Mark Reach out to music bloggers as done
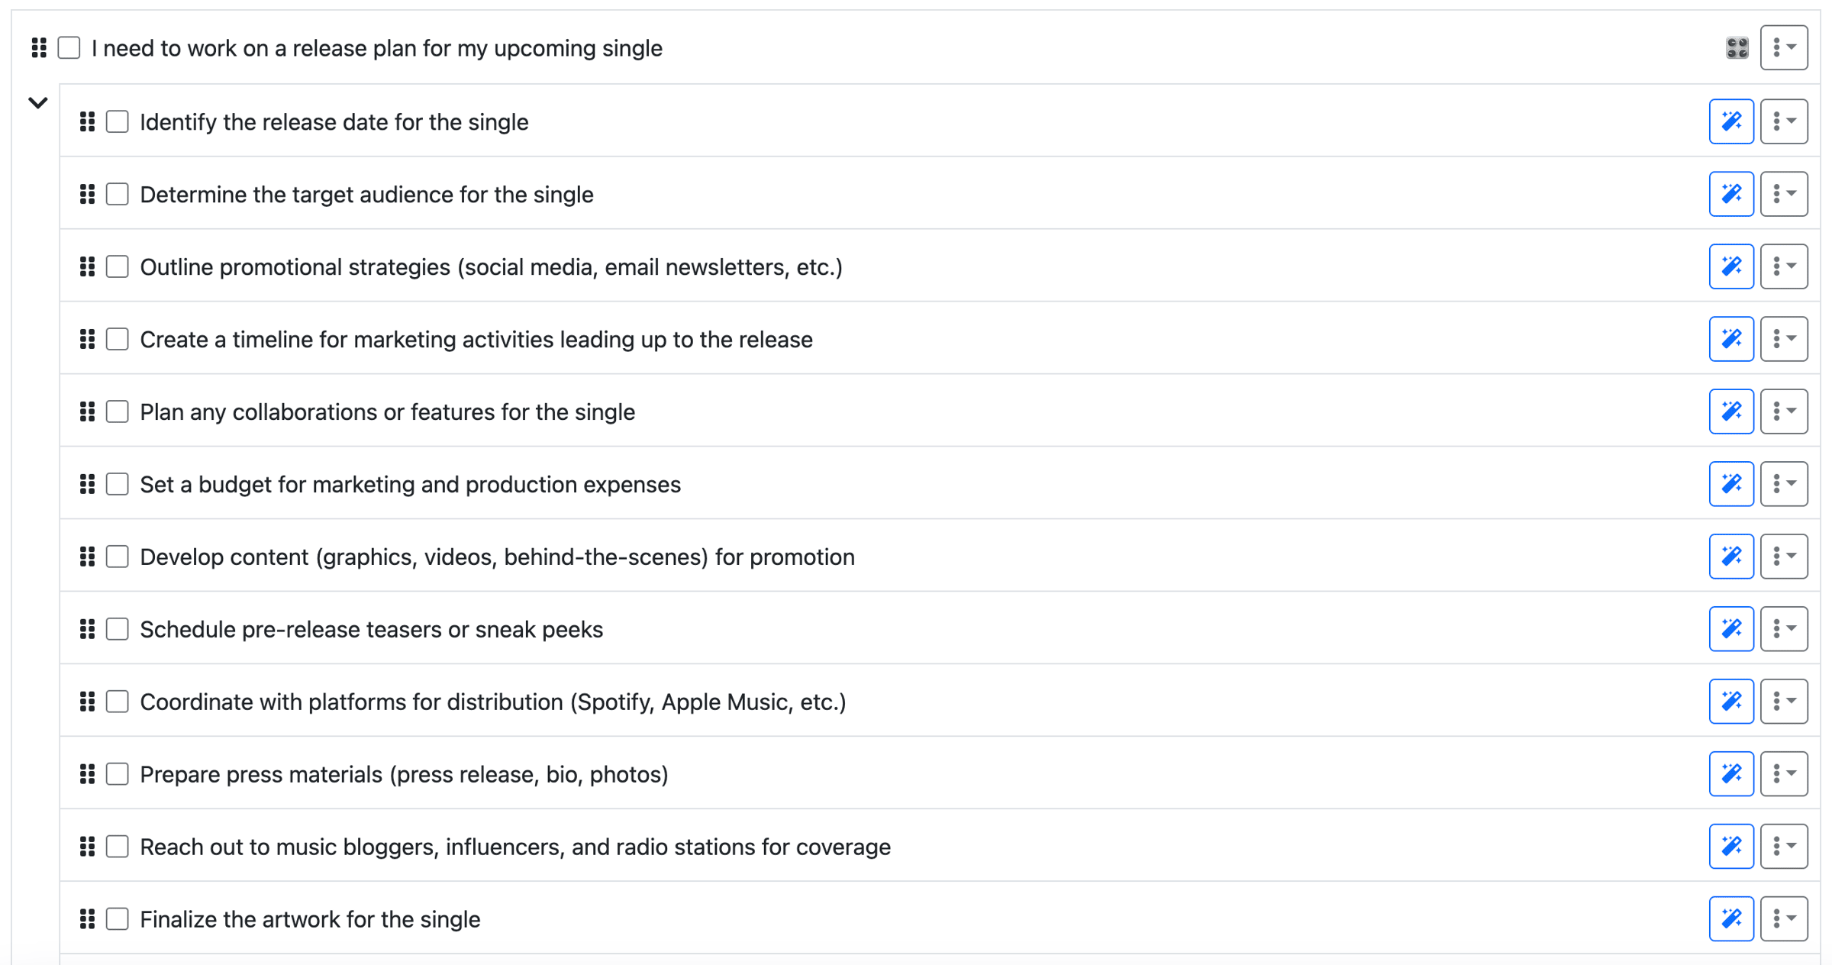 (117, 846)
